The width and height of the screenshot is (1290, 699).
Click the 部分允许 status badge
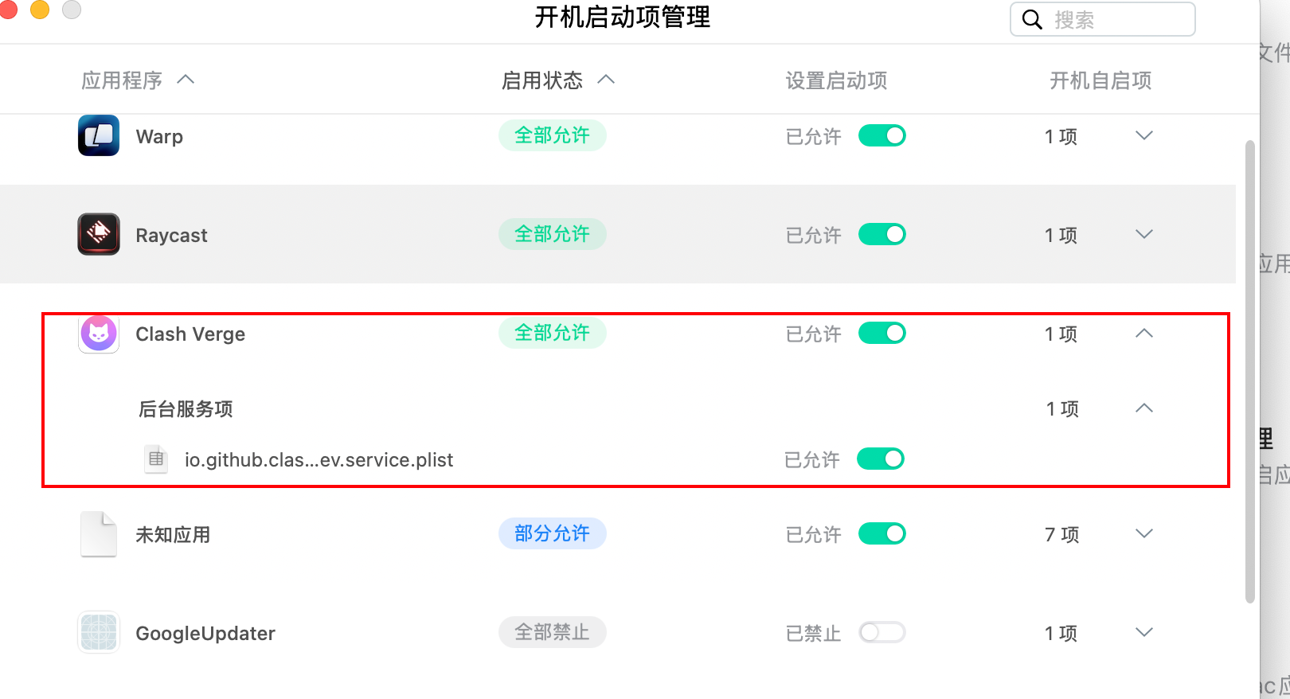[x=552, y=533]
